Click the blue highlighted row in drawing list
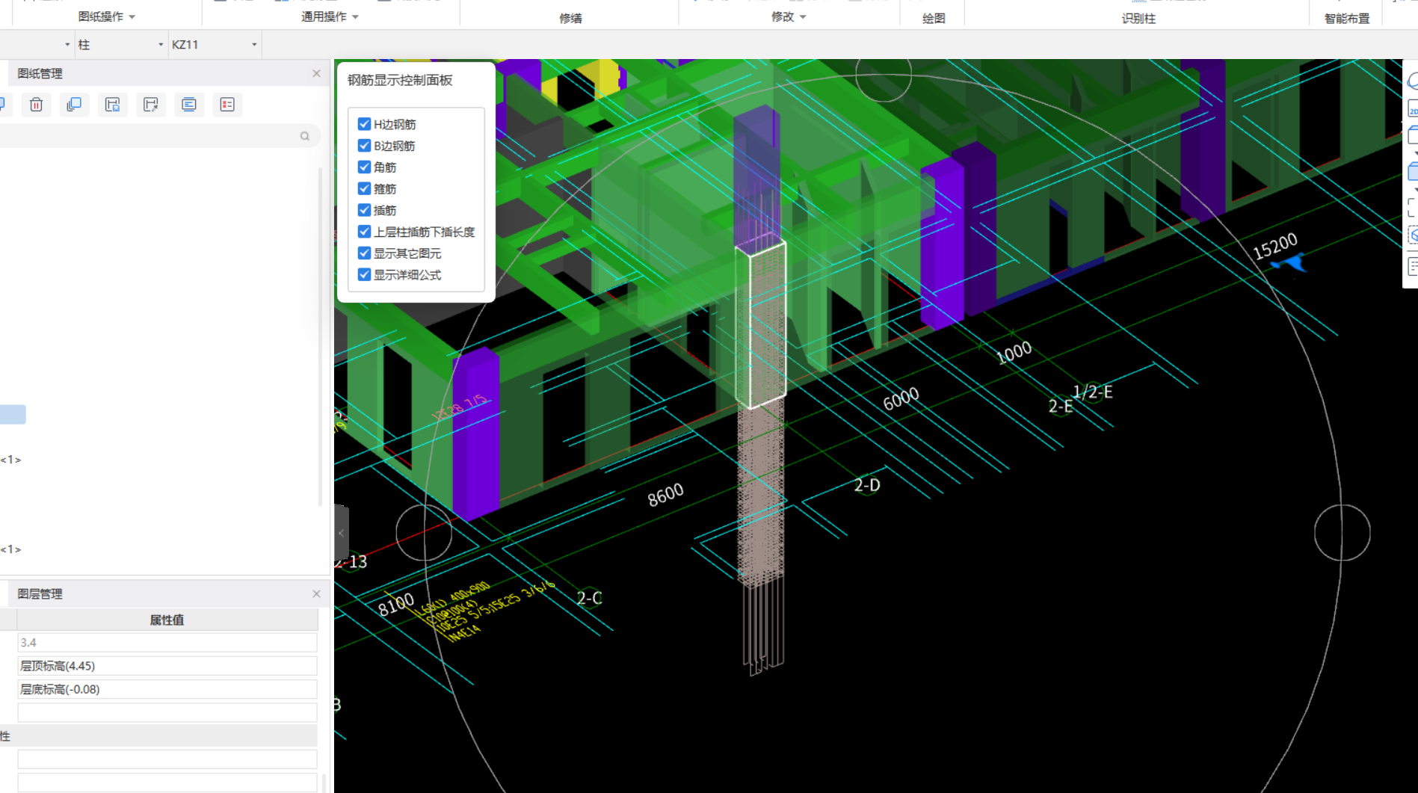The height and width of the screenshot is (793, 1418). point(13,414)
